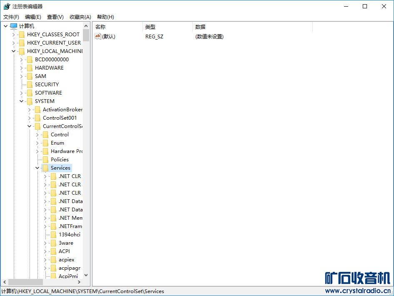Screen dimensions: 394x296
Task: Click the tree horizontal scroll left arrow
Action: pyautogui.click(x=5, y=282)
